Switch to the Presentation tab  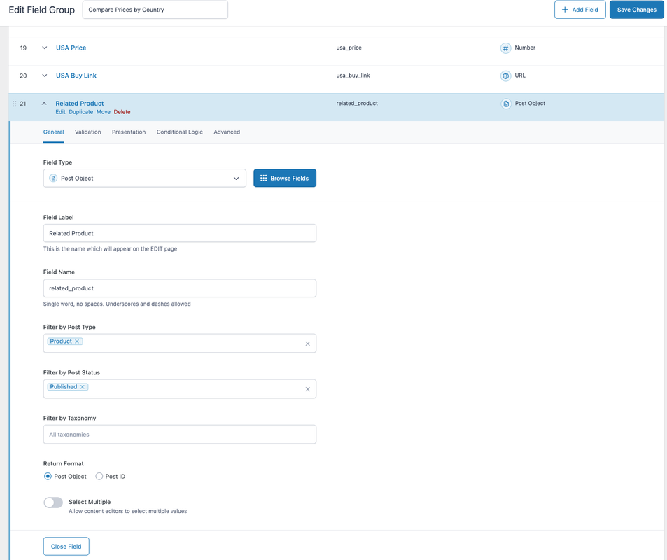pyautogui.click(x=129, y=132)
